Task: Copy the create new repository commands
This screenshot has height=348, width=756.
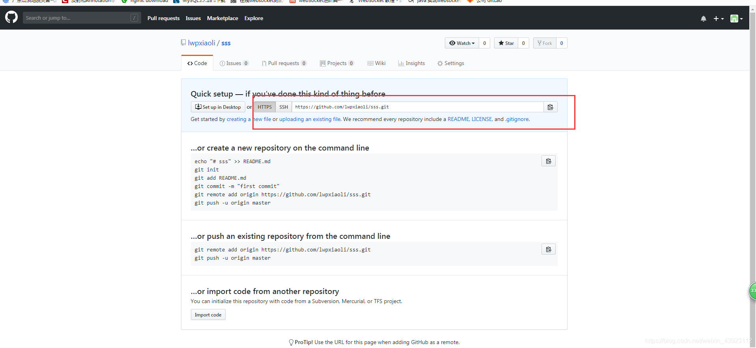Action: (549, 161)
